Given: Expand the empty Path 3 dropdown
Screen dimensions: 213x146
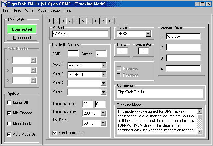Looking at the screenshot, I should click(104, 83).
